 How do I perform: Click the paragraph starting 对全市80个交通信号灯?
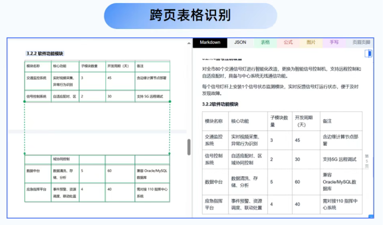point(281,72)
